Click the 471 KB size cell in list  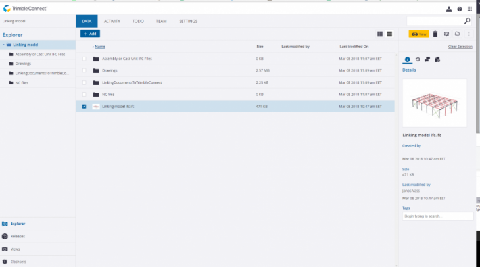click(x=262, y=107)
